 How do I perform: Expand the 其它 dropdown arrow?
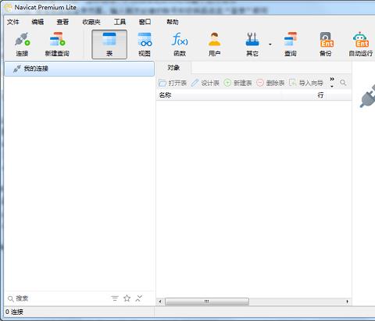tap(270, 45)
